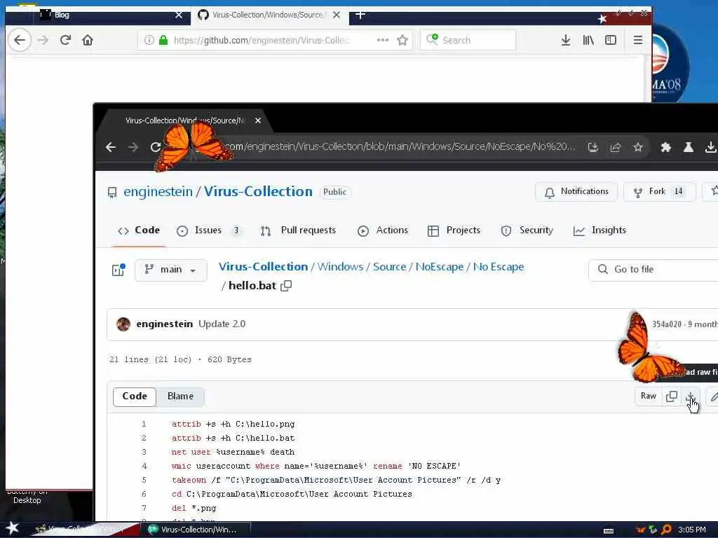
Task: Expand the file tree side panel icon
Action: coord(118,270)
